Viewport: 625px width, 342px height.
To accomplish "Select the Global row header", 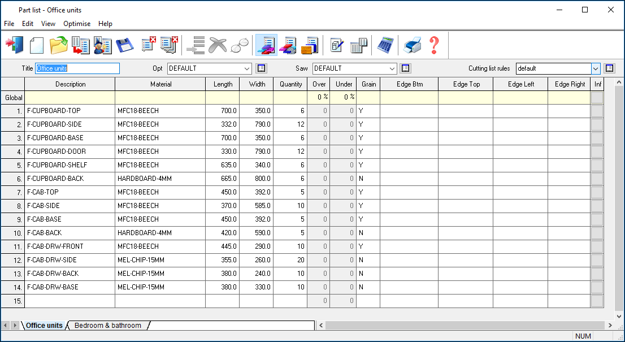I will (x=13, y=98).
